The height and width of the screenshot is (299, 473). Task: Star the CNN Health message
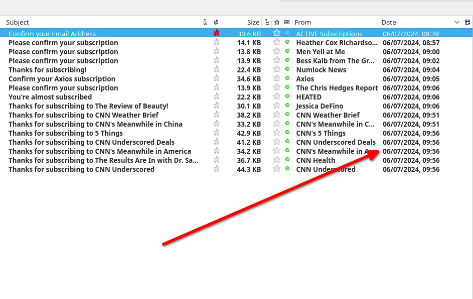pyautogui.click(x=277, y=160)
